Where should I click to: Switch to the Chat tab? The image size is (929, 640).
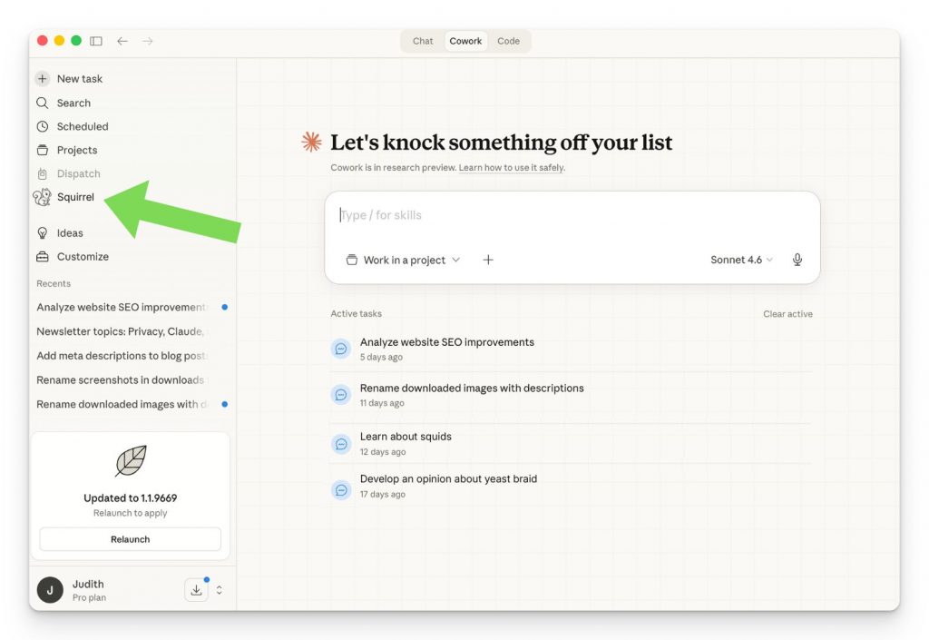(423, 41)
